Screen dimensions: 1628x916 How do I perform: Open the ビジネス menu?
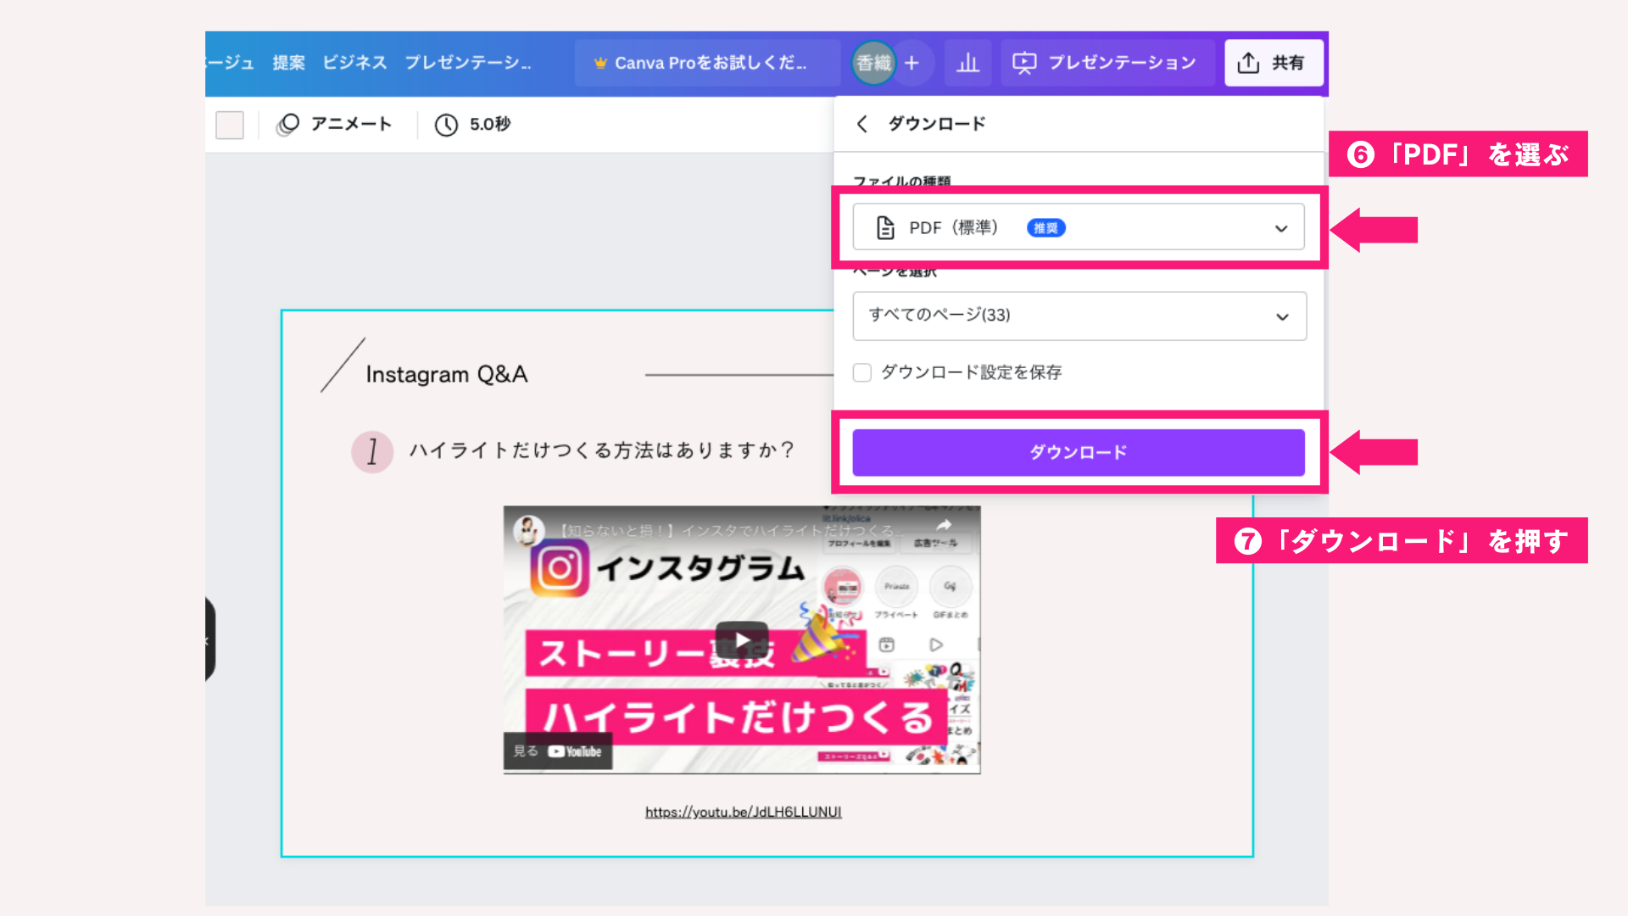tap(354, 62)
